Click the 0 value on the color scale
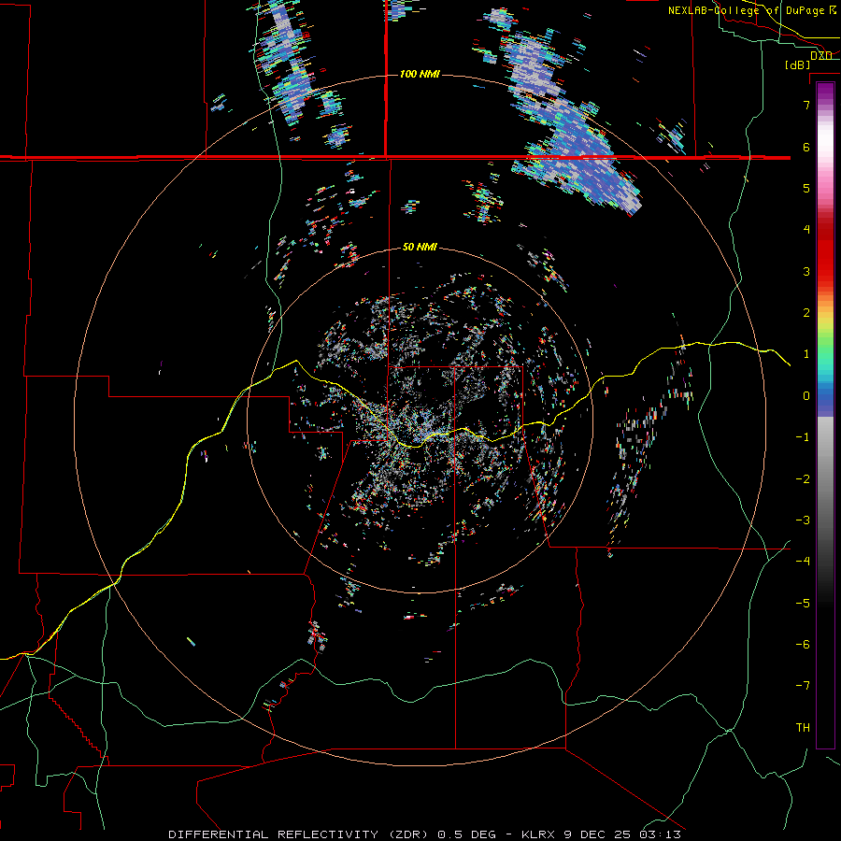The image size is (841, 841). pyautogui.click(x=806, y=396)
